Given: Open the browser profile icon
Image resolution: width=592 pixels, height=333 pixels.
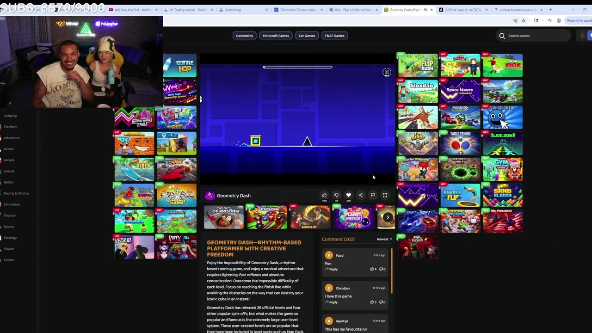Looking at the screenshot, I should [559, 20].
